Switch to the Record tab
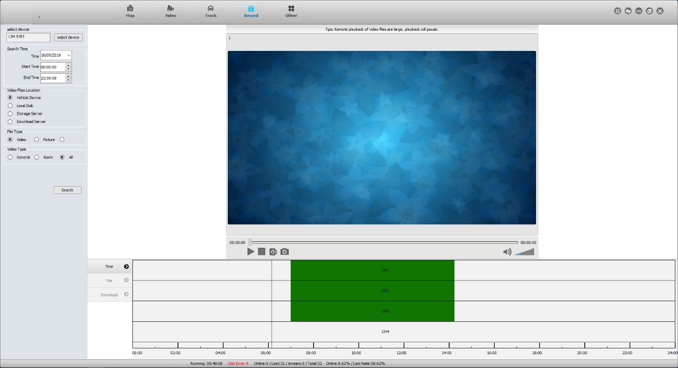This screenshot has height=368, width=678. click(x=251, y=11)
